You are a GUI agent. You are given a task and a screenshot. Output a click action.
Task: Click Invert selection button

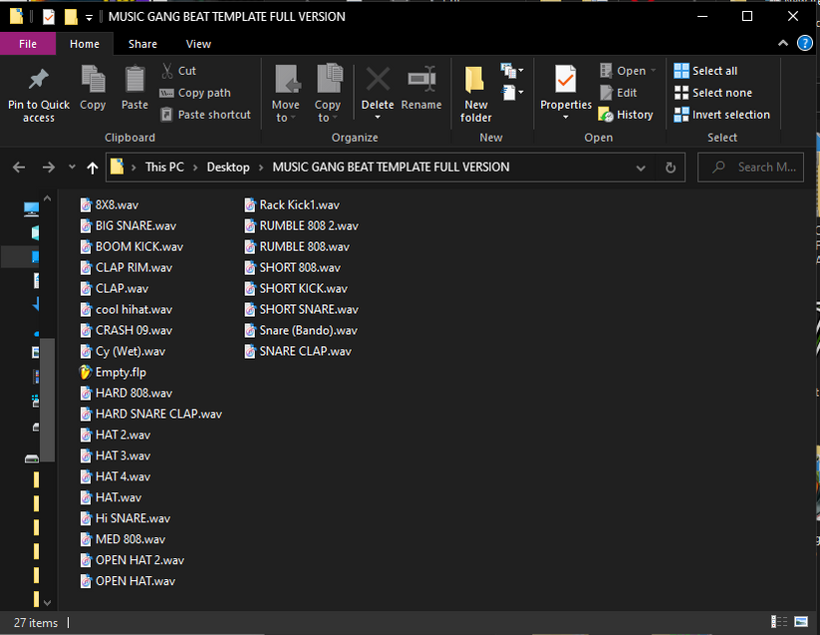pos(721,115)
